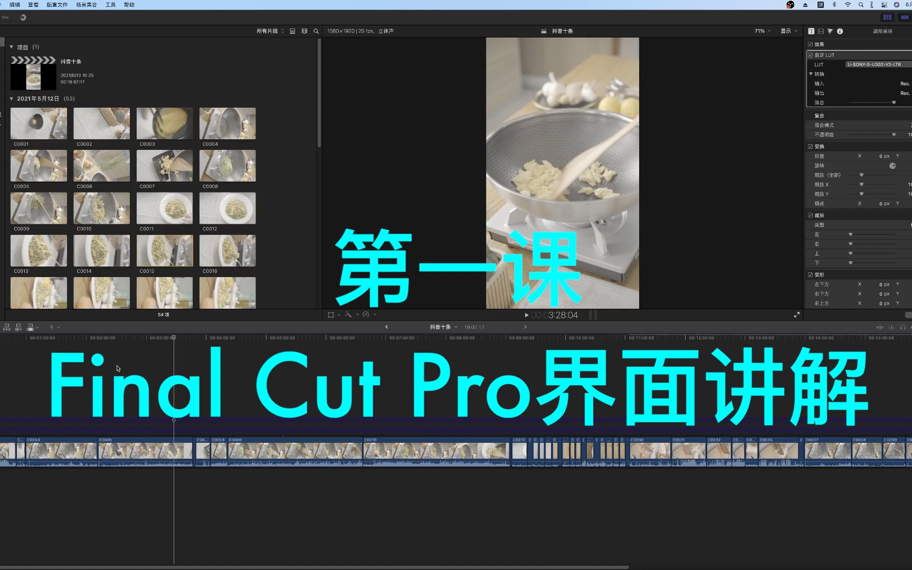Open macOS Spotlight search icon
The height and width of the screenshot is (570, 912).
861,5
